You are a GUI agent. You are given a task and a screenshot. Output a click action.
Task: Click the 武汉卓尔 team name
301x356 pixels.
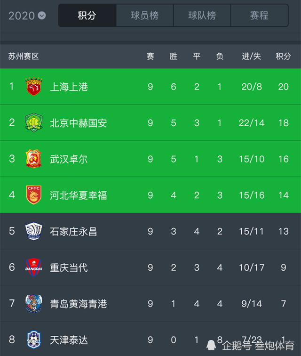(69, 159)
